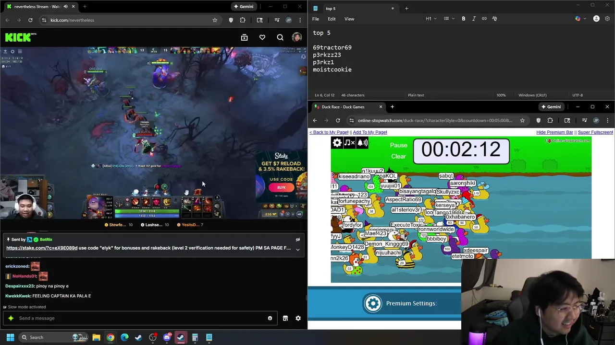The image size is (615, 345).
Task: Click the Kick logo home link
Action: (x=21, y=37)
